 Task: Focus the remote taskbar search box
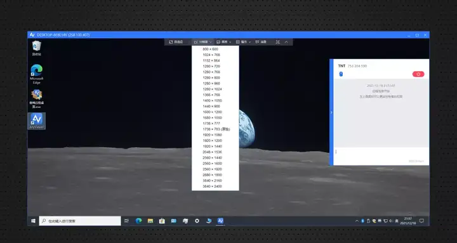80,221
